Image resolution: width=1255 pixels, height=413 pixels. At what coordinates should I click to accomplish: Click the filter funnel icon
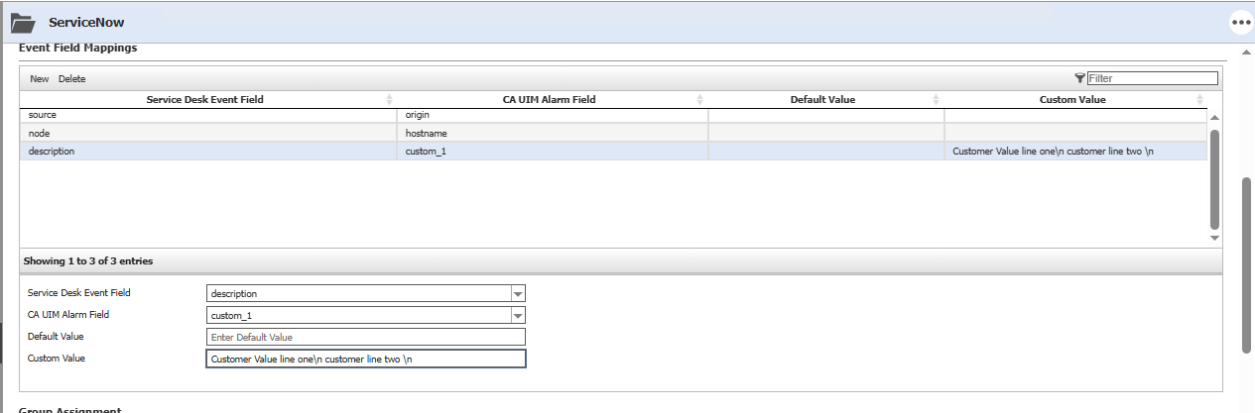tap(1079, 78)
